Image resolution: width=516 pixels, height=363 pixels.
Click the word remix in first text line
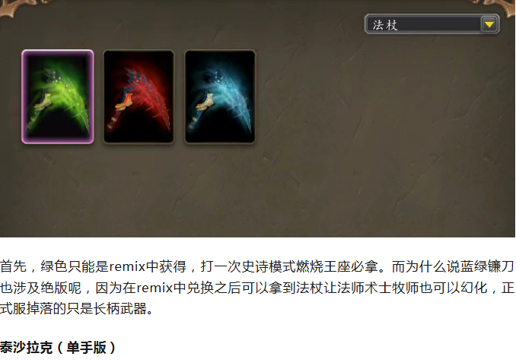click(127, 266)
